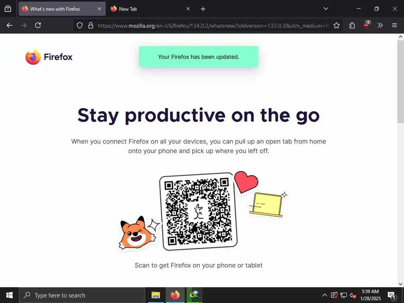Image resolution: width=404 pixels, height=303 pixels.
Task: Focus the mozilla.org address bar
Action: point(213,26)
